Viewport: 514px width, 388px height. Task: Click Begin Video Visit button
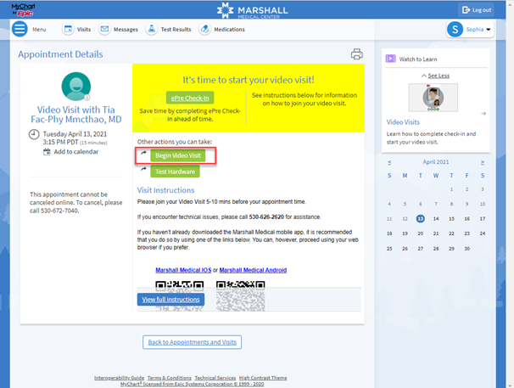(x=177, y=155)
